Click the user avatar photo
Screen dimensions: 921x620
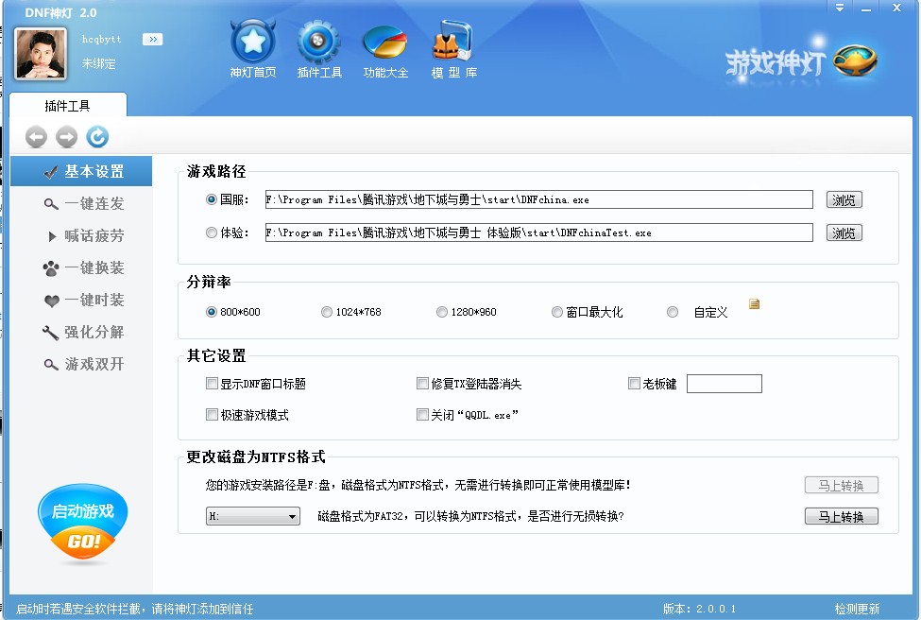pos(41,54)
